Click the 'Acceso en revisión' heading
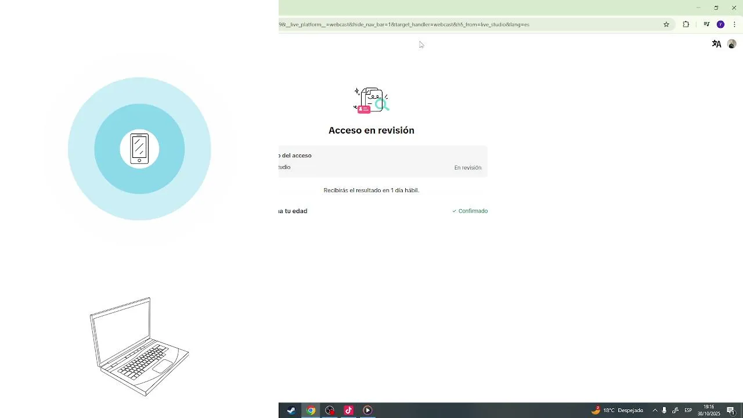 pos(371,131)
